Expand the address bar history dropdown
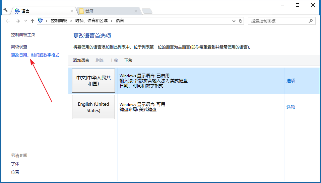 [x=234, y=21]
